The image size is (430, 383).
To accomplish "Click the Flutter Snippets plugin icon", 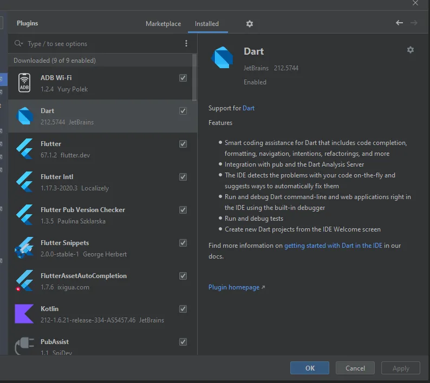I will [x=24, y=248].
